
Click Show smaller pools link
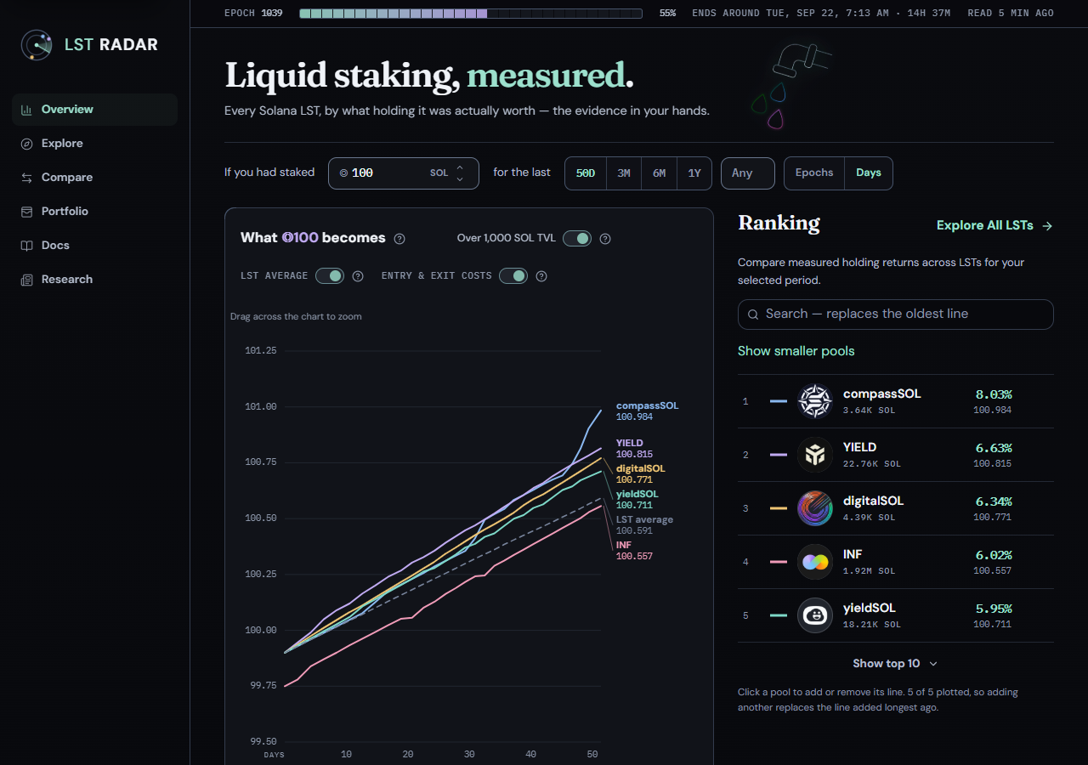pyautogui.click(x=796, y=351)
